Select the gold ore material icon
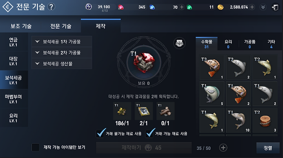Image resolution: width=283 pixels, height=158 pixels. 122,111
